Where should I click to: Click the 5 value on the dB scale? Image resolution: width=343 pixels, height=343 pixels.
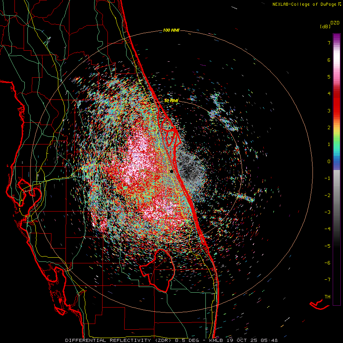329,77
